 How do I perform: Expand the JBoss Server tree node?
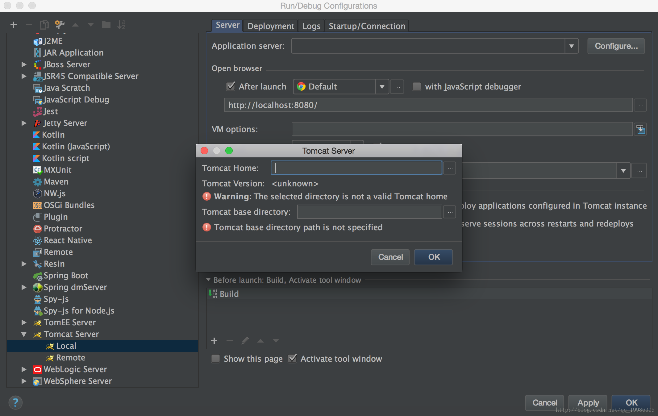pyautogui.click(x=24, y=64)
